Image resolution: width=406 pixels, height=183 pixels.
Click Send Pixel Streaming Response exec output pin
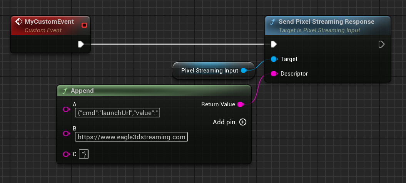pos(381,44)
